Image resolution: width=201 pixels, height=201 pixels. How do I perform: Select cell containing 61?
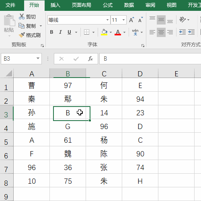(x=68, y=139)
